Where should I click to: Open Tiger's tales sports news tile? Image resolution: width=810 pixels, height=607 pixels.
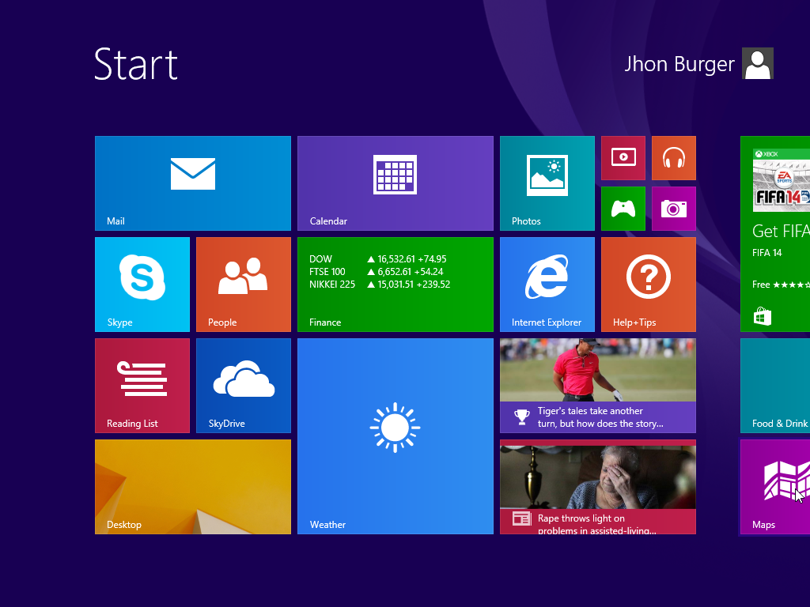click(598, 386)
